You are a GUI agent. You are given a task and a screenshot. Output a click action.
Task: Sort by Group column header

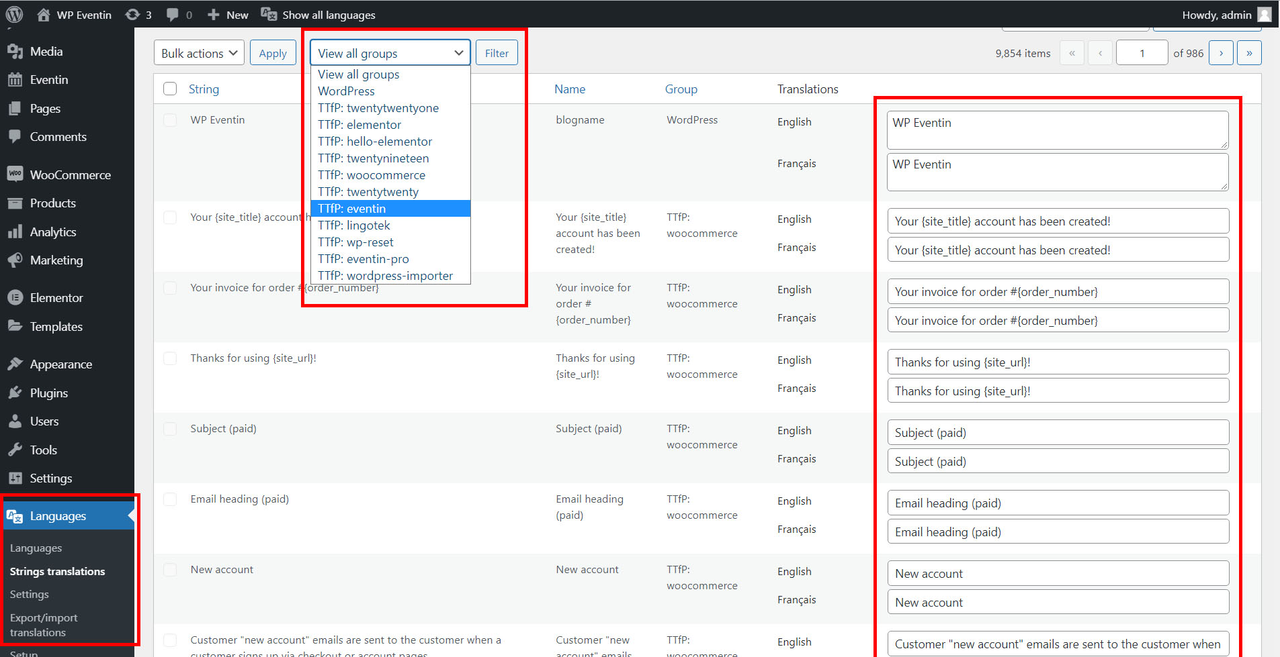coord(681,89)
